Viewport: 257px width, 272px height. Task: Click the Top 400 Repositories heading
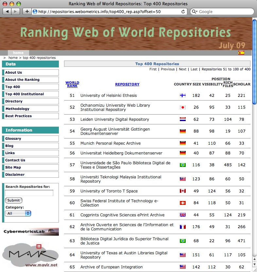tap(157, 64)
